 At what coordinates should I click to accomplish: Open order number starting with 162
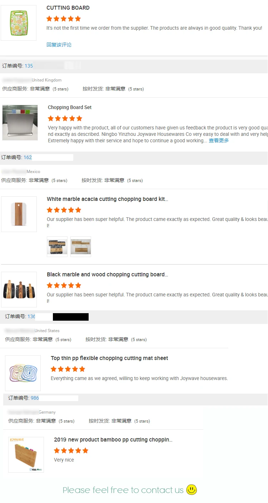pyautogui.click(x=28, y=157)
